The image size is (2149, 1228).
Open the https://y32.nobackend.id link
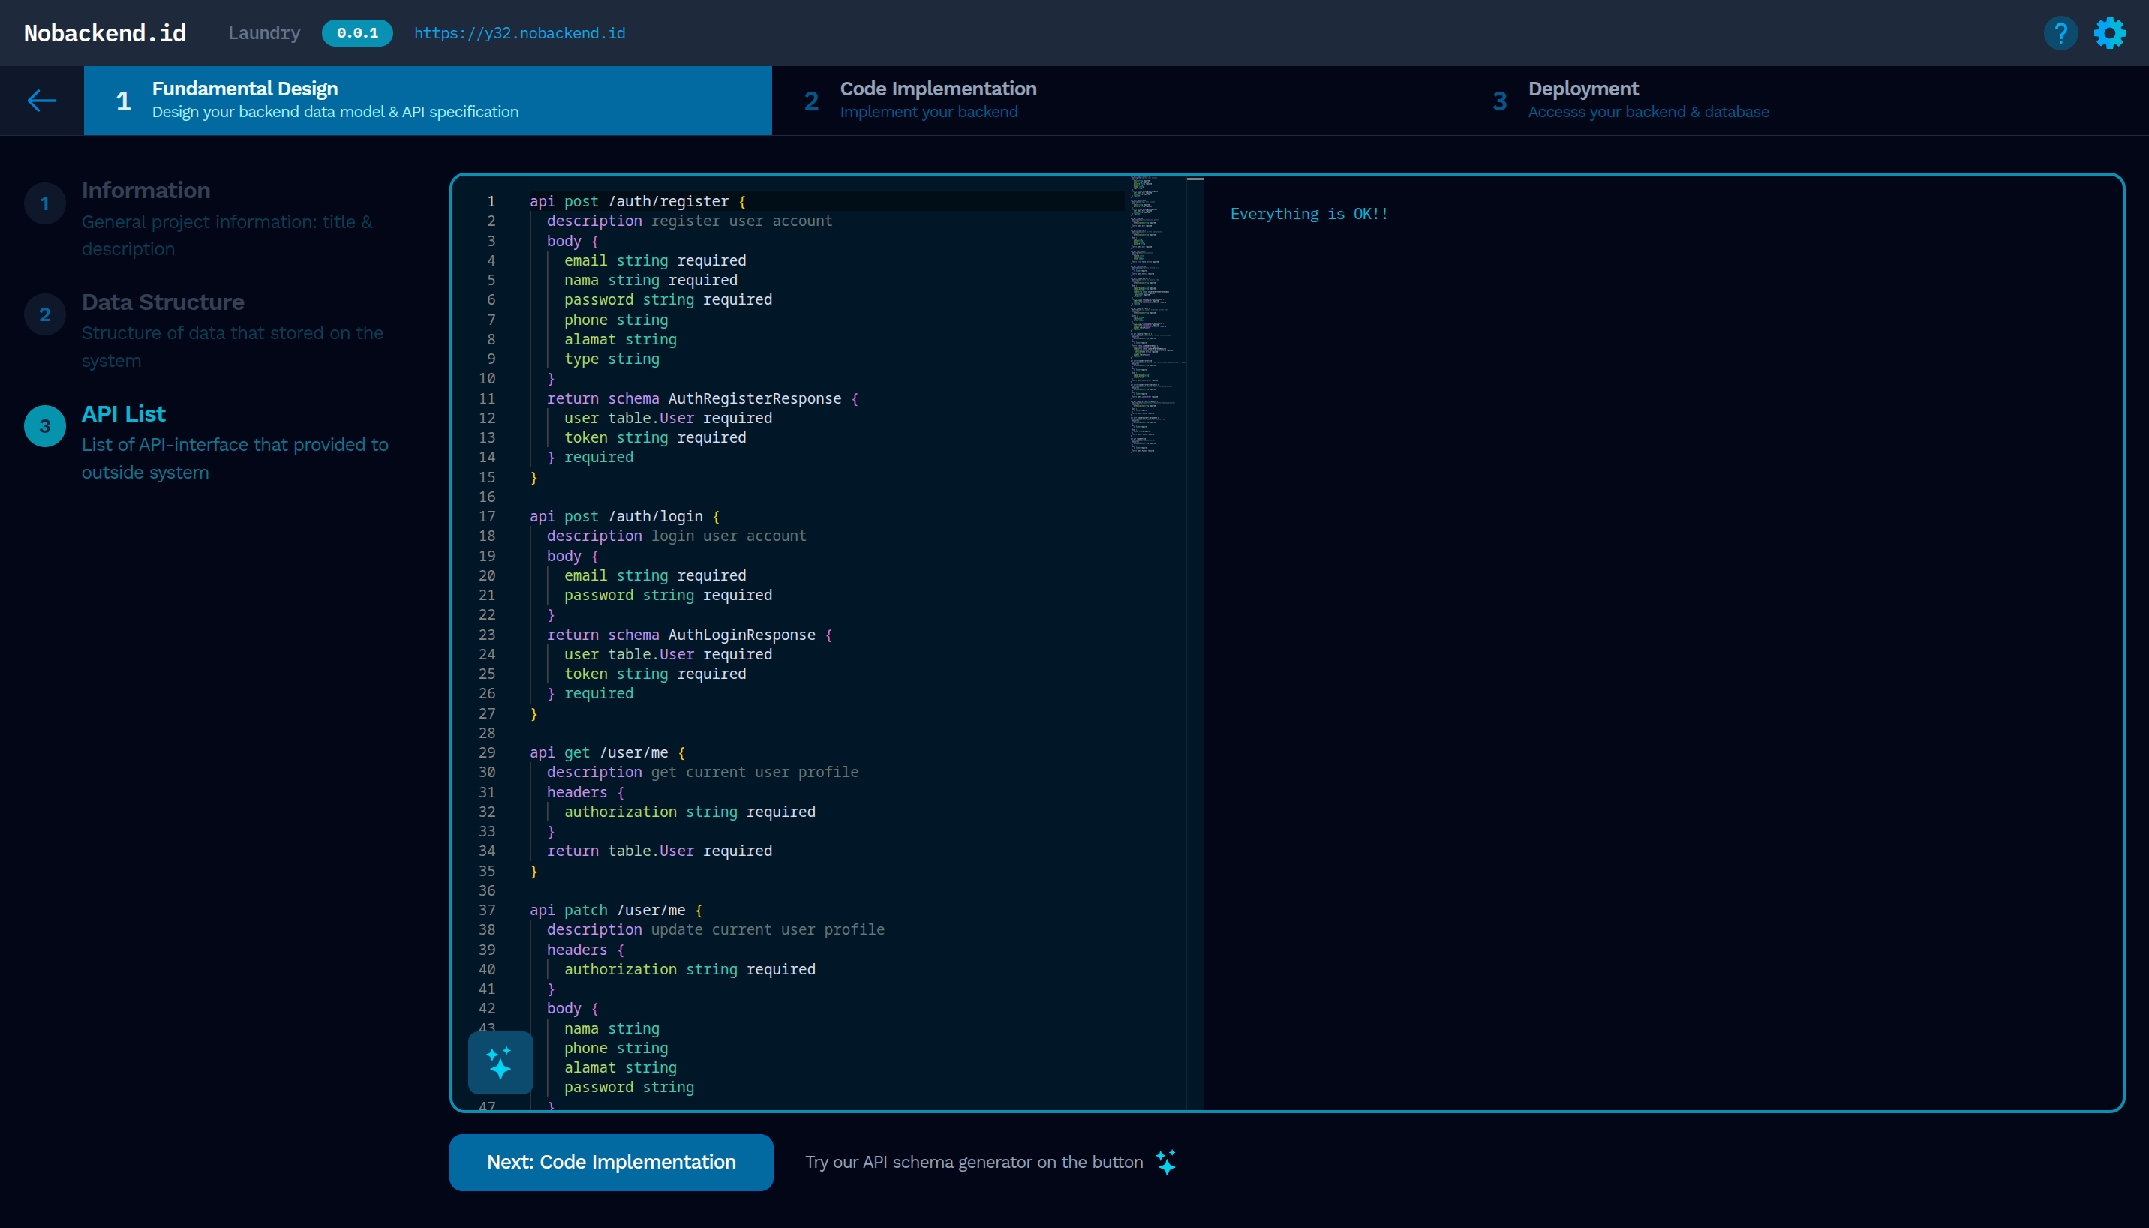tap(519, 33)
